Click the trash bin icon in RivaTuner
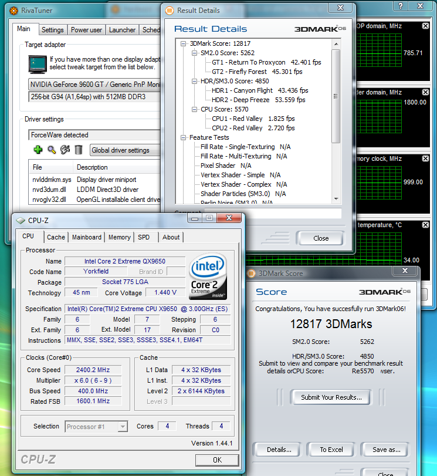Image resolution: width=437 pixels, height=476 pixels. click(x=79, y=150)
